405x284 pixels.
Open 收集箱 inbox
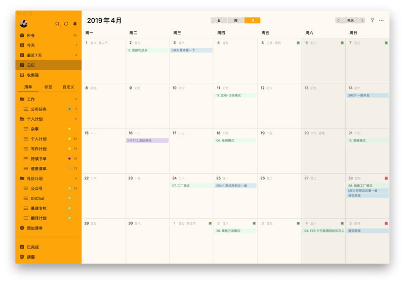[x=49, y=75]
